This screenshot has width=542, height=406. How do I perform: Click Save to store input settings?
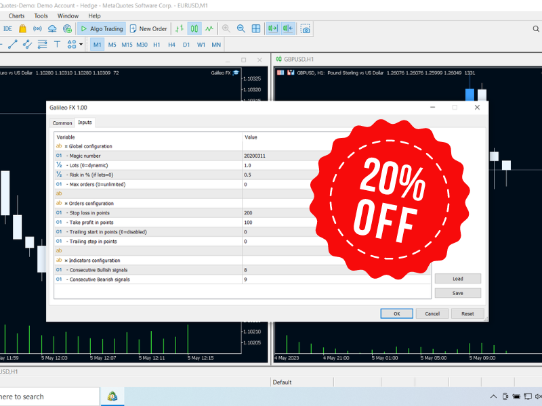457,293
